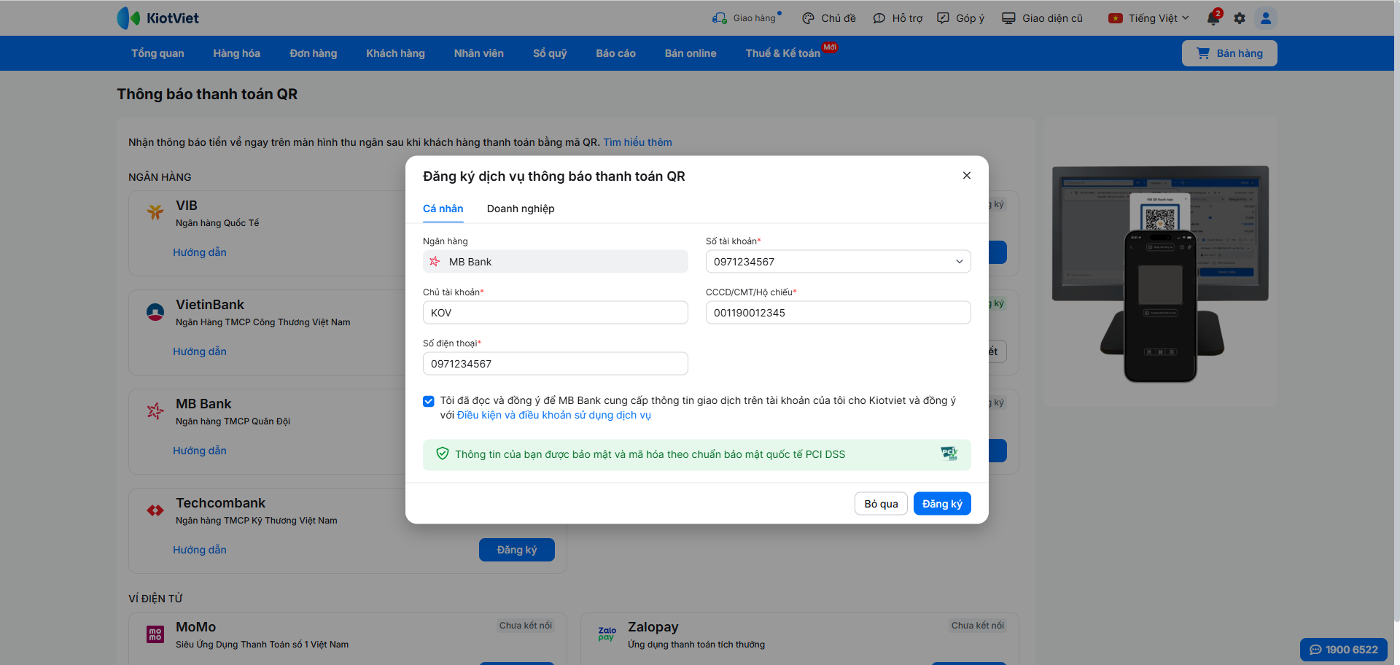Open the user account avatar

point(1266,18)
